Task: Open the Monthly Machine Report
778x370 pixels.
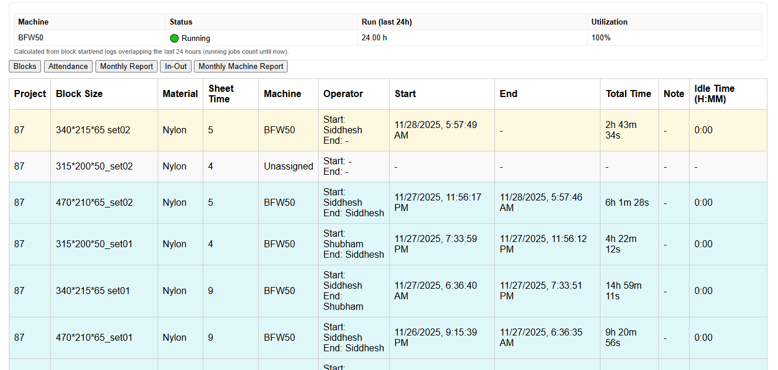Action: [x=240, y=66]
